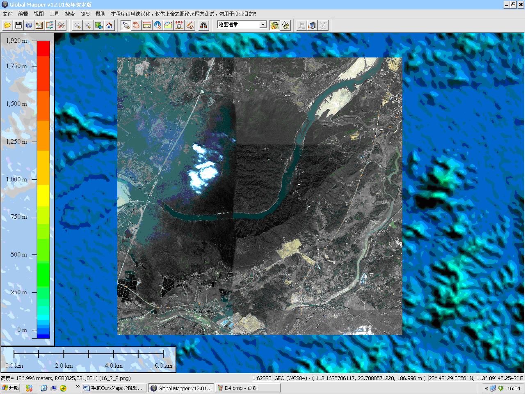This screenshot has height=394, width=525.
Task: Open the GPS menu
Action: [x=85, y=14]
